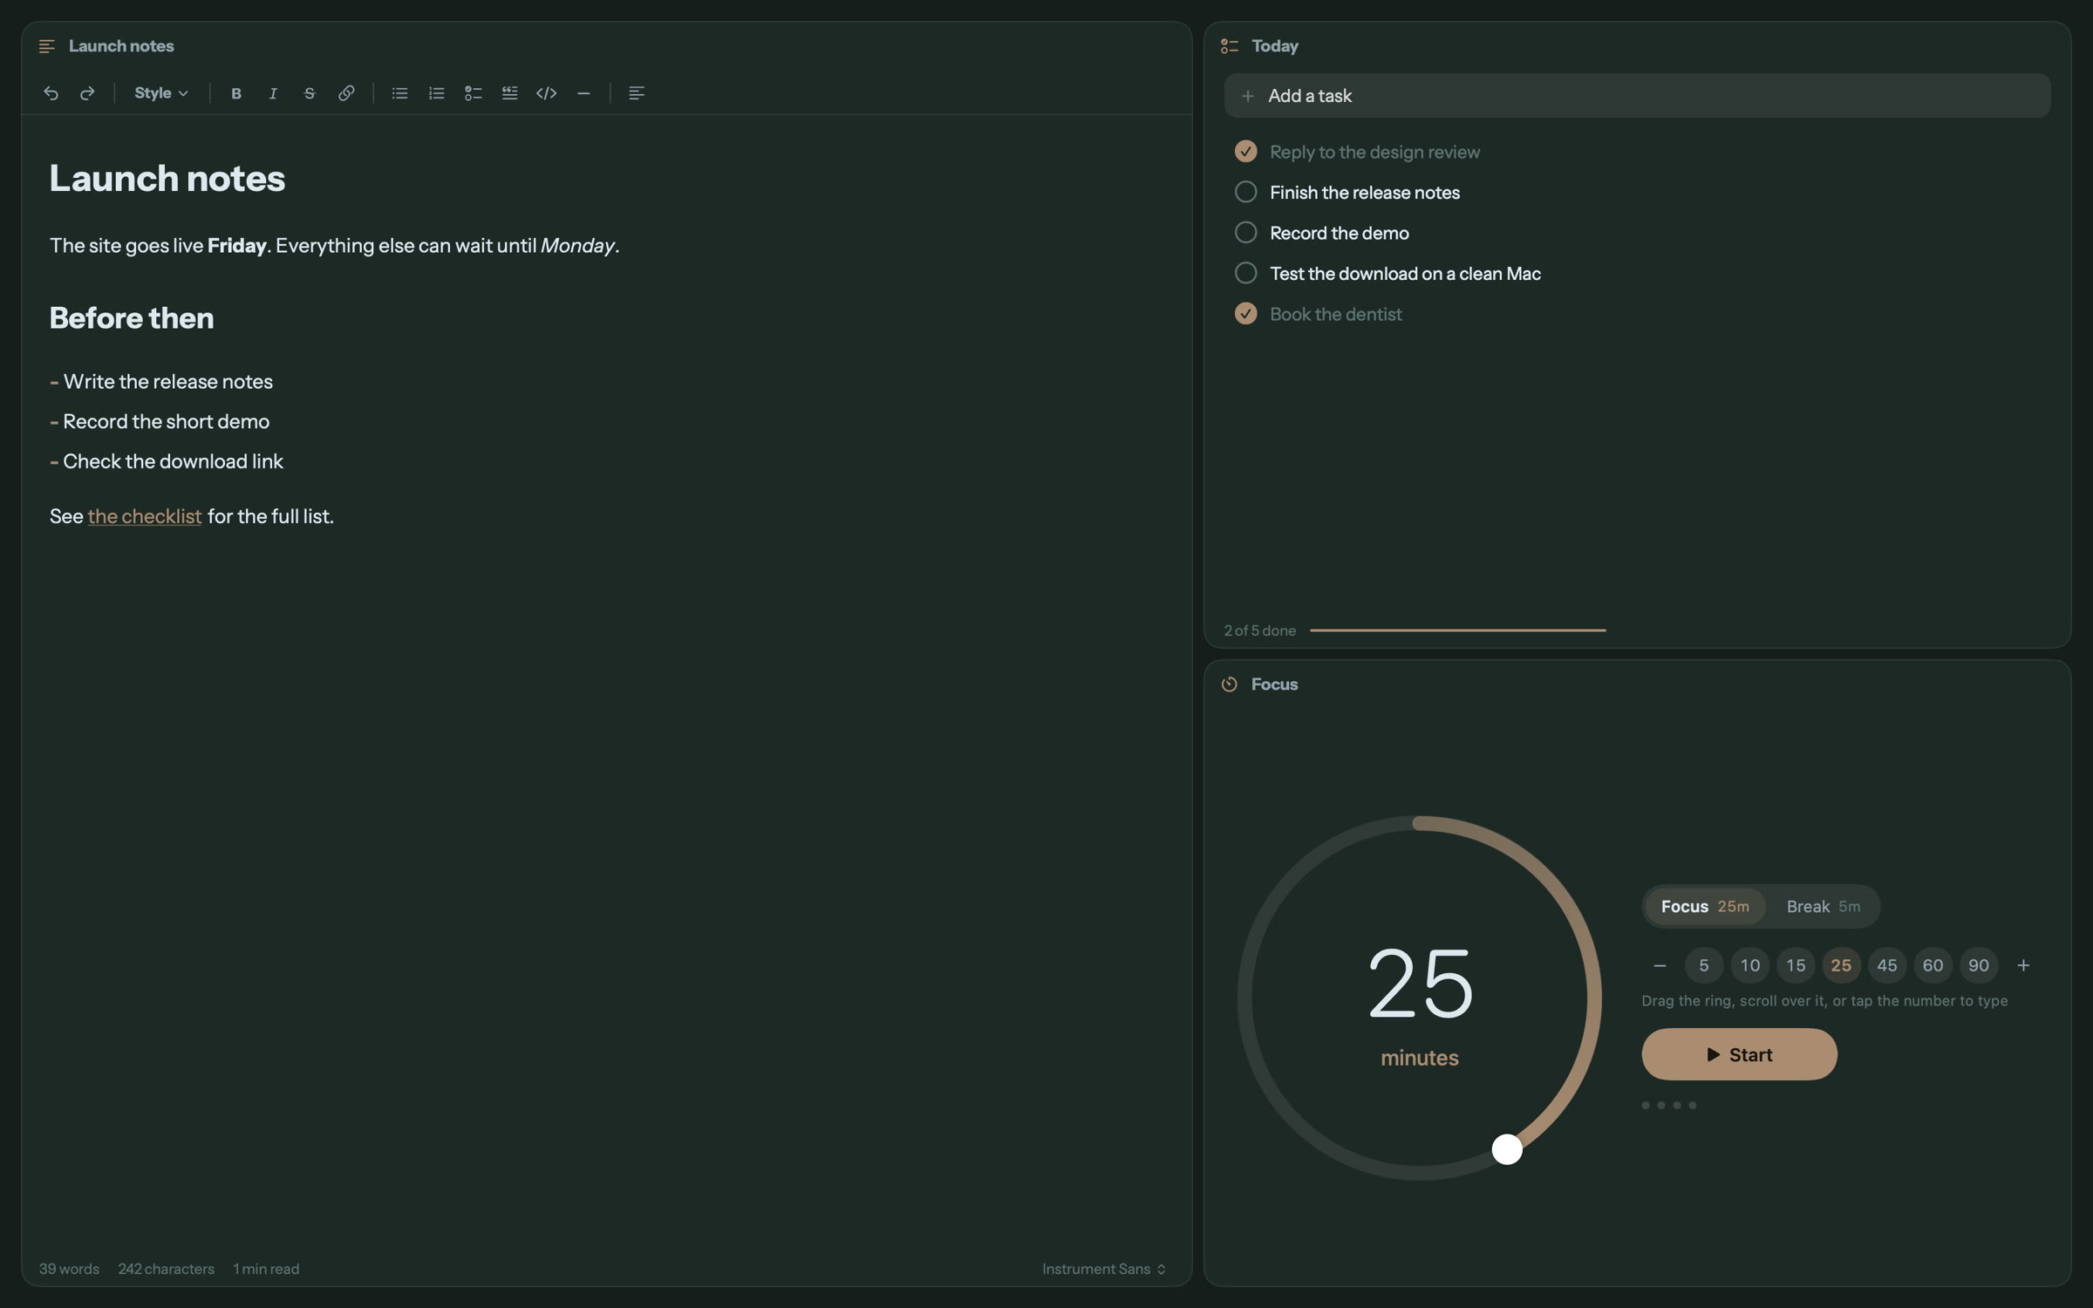Screen dimensions: 2093x1308
Task: Create a bulleted list
Action: [399, 93]
